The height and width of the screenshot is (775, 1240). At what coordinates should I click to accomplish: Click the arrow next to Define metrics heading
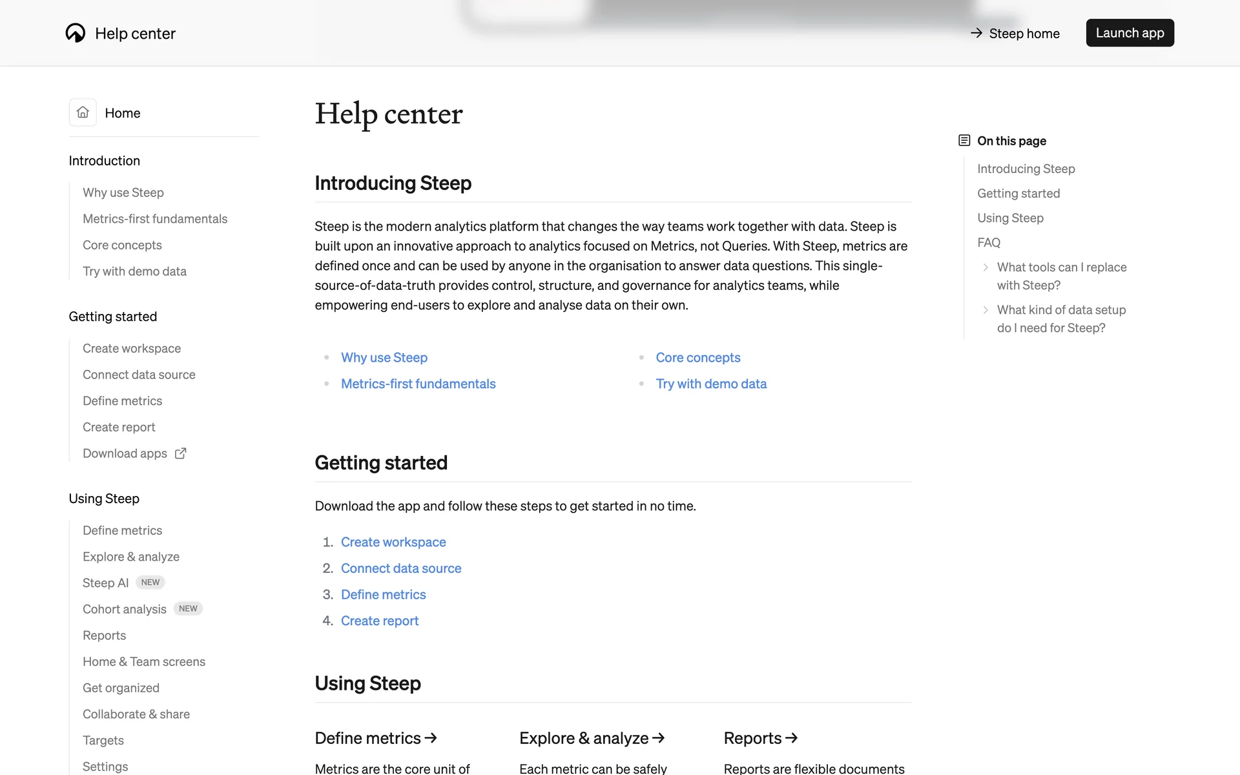pyautogui.click(x=431, y=738)
